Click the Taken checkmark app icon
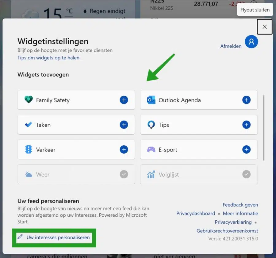 pos(28,125)
